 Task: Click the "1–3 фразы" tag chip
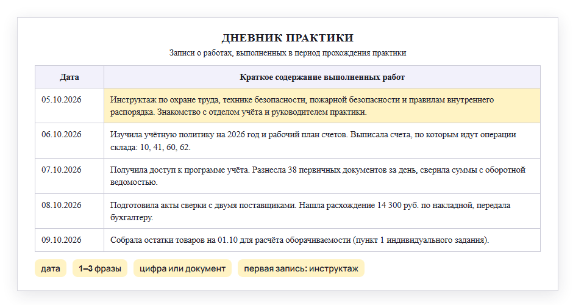100,268
